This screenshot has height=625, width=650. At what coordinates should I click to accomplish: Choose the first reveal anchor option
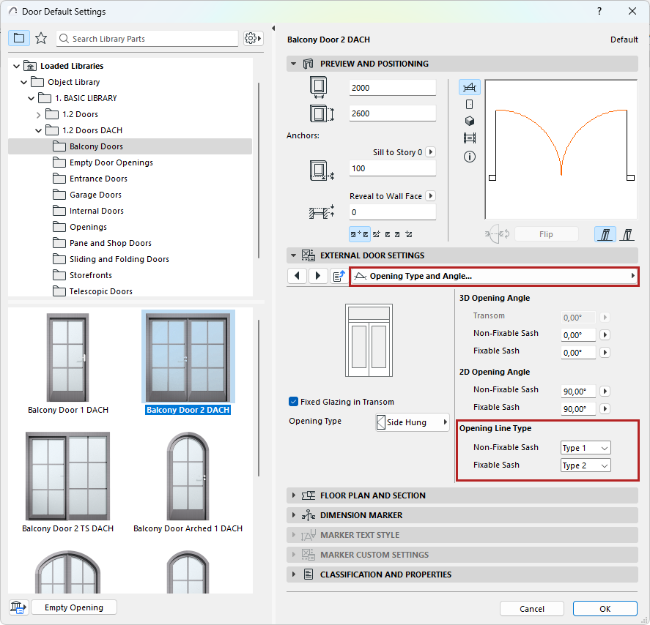click(x=359, y=234)
